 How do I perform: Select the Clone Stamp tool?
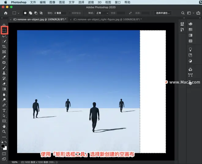(4, 73)
